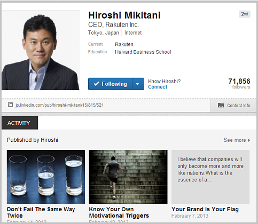258x224 pixels.
Task: Open the 'I believe that companies' quote card
Action: (x=210, y=177)
